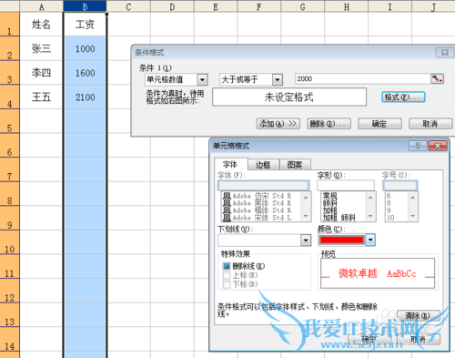Select font size 6
Screen dimensions: 455x358
pyautogui.click(x=389, y=196)
